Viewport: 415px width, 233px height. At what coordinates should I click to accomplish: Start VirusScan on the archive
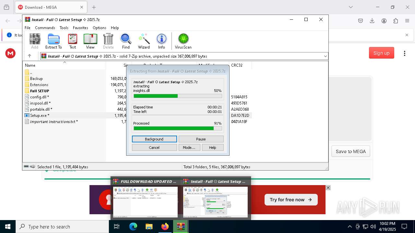(183, 41)
